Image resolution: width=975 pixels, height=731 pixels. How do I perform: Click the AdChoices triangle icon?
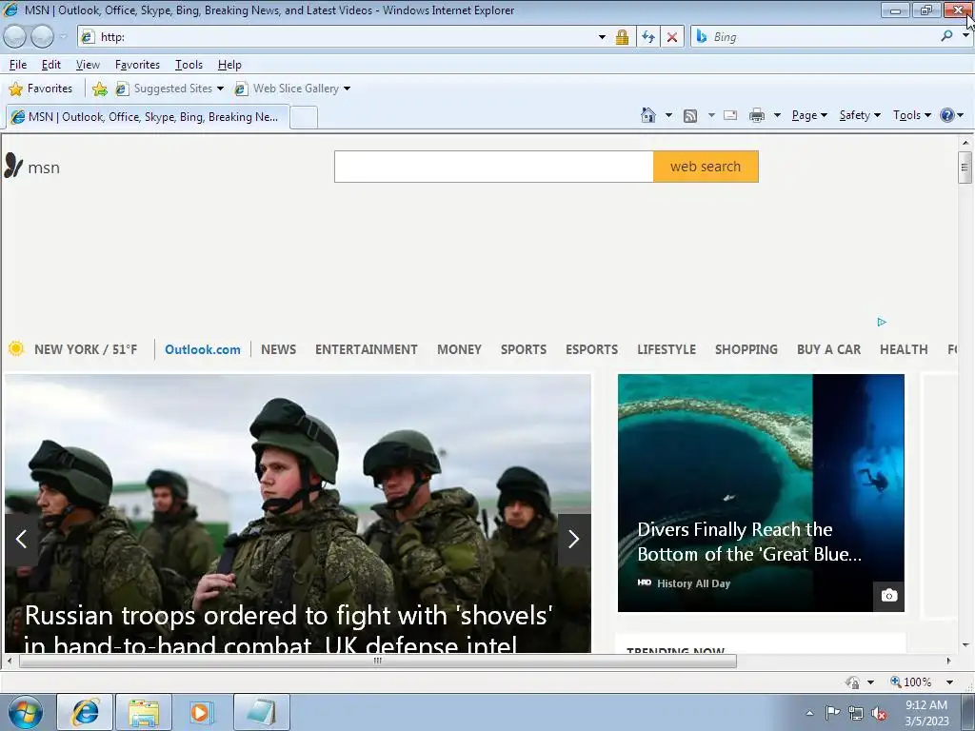882,322
